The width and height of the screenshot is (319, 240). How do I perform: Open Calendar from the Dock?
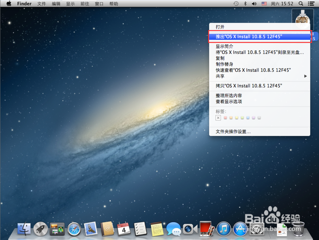click(x=124, y=229)
